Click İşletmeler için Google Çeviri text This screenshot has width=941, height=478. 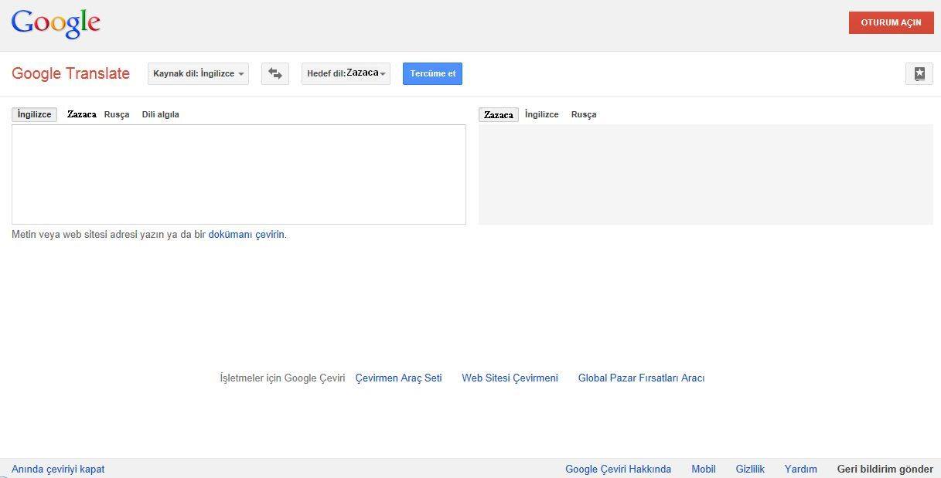[282, 378]
